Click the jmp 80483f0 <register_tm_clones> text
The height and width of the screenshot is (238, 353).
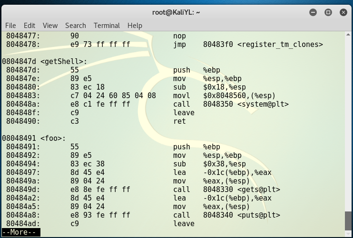coord(248,45)
